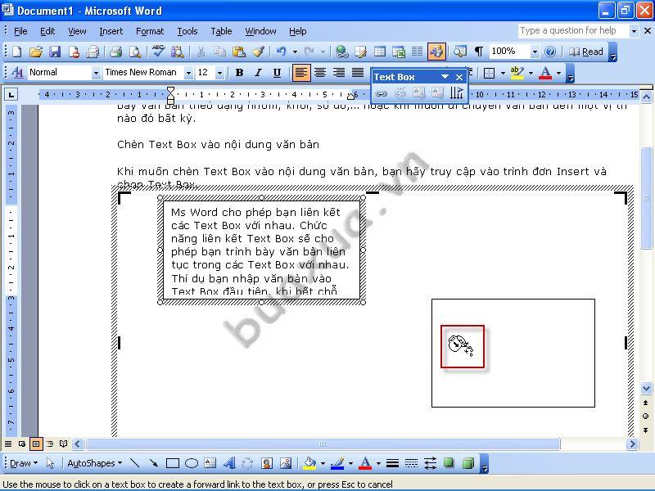The image size is (655, 491).
Task: Close the Text Box floating toolbar
Action: [459, 77]
